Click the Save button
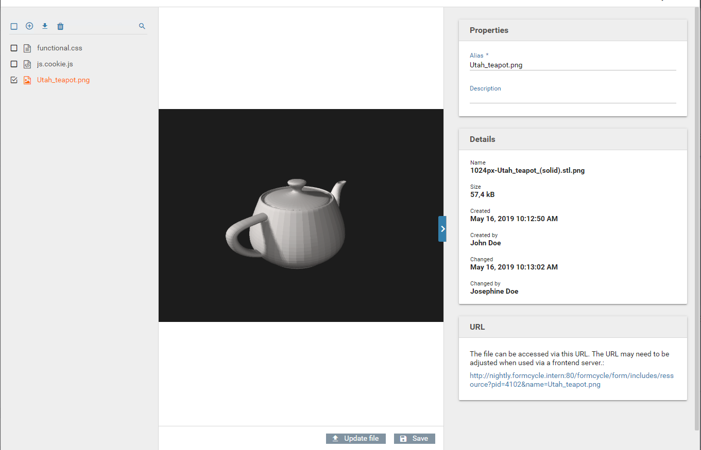 pos(415,439)
